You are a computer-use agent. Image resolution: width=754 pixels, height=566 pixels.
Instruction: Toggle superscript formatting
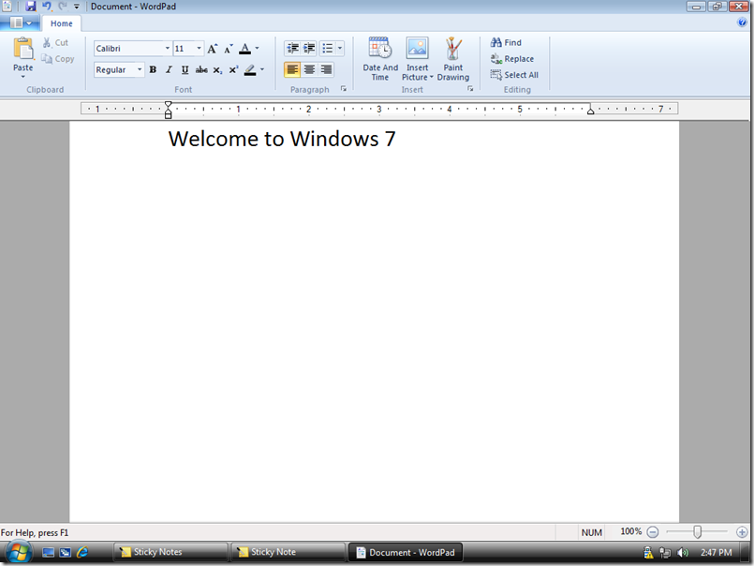pos(234,69)
